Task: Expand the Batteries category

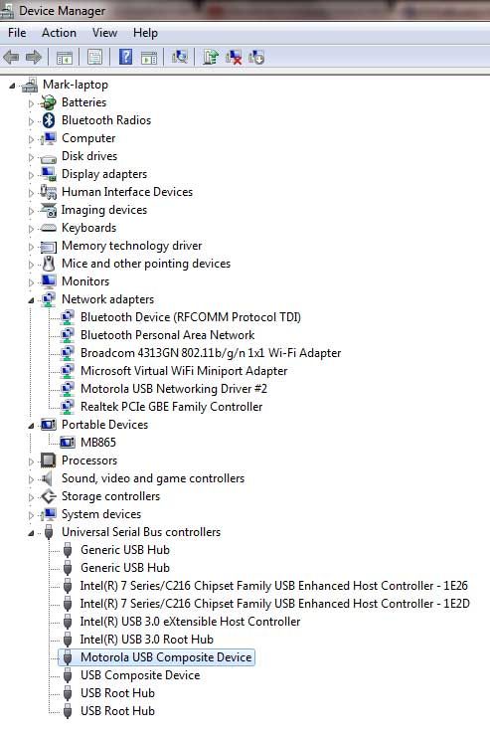Action: click(x=31, y=102)
